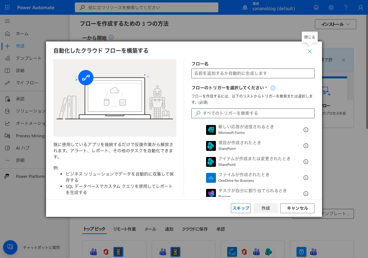The height and width of the screenshot is (258, 368).
Task: Show info for 項目が作成されたとき trigger
Action: click(306, 146)
